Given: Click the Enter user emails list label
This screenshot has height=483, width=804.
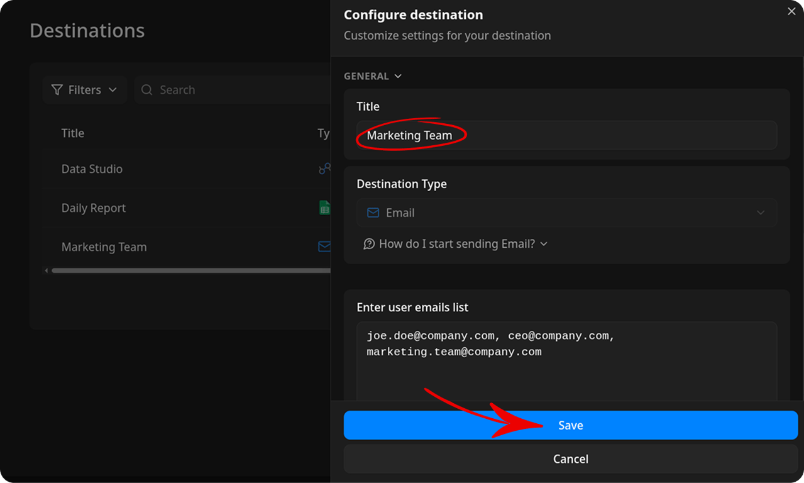Looking at the screenshot, I should 412,307.
